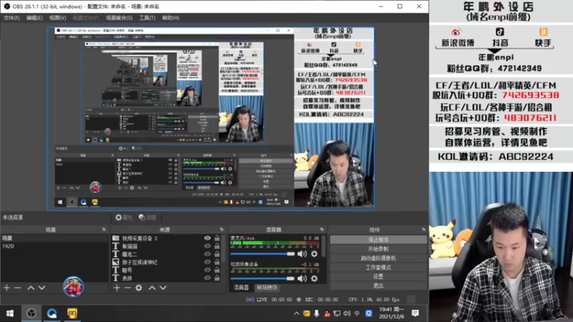Enable 工作室模式 studio mode
Viewport: 573px width, 322px height.
[x=378, y=267]
